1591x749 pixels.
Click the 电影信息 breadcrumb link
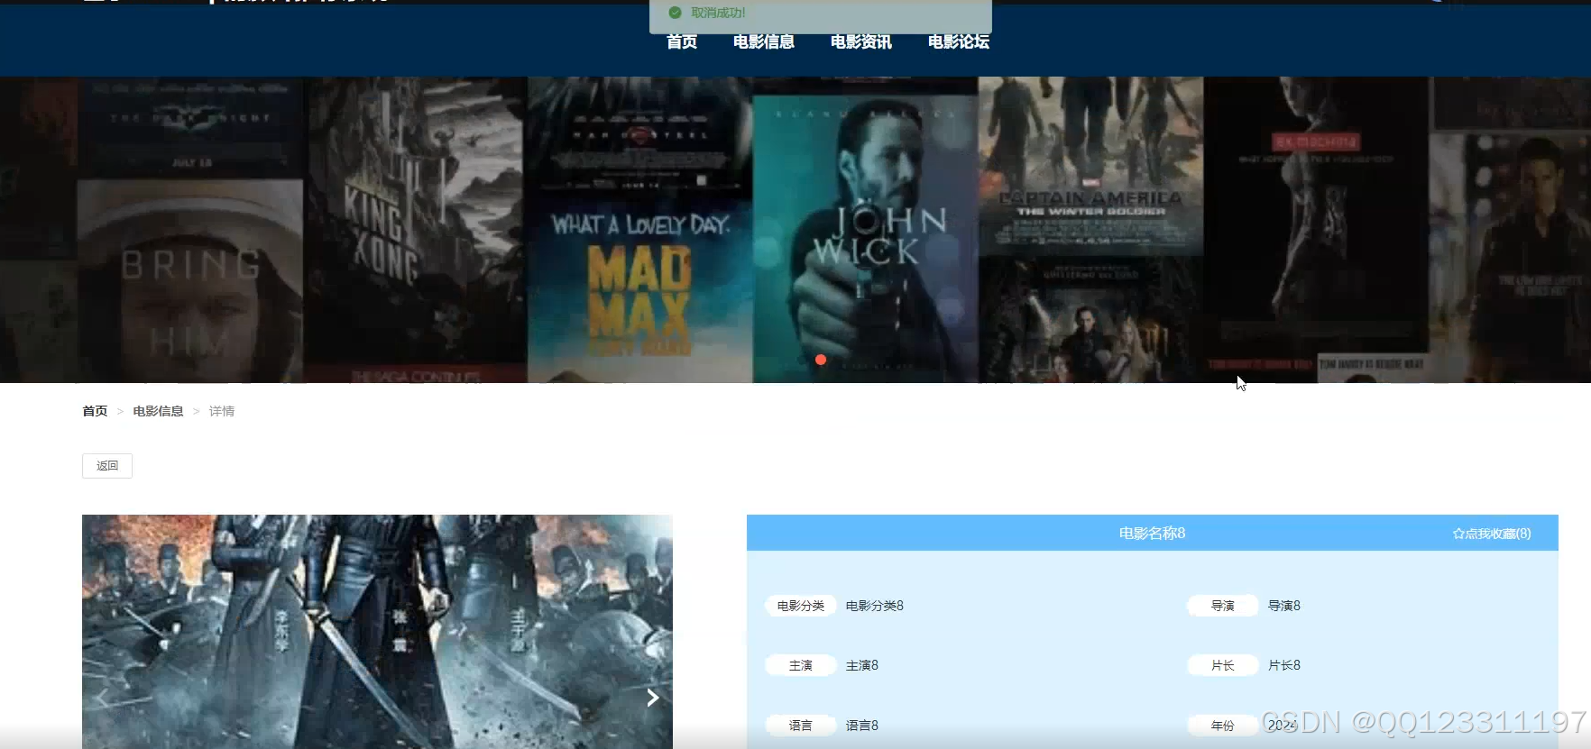coord(158,411)
